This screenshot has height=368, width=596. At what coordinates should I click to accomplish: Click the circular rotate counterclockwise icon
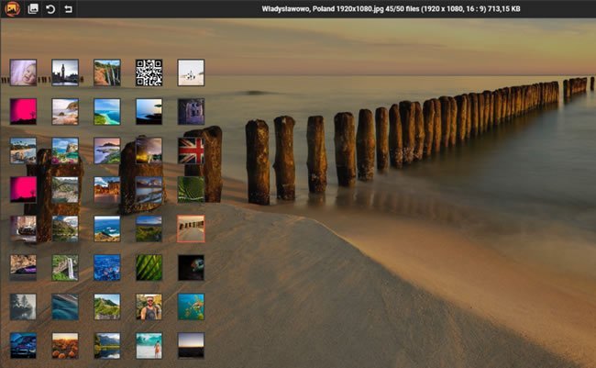tap(50, 9)
